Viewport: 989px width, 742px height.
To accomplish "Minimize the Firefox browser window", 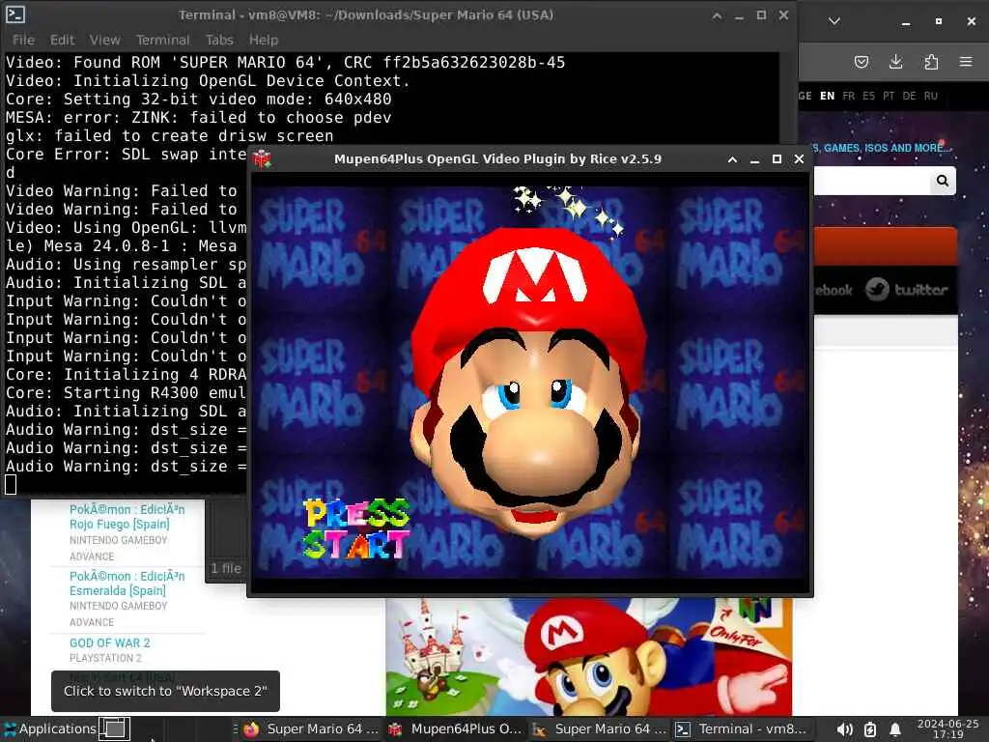I will (906, 22).
